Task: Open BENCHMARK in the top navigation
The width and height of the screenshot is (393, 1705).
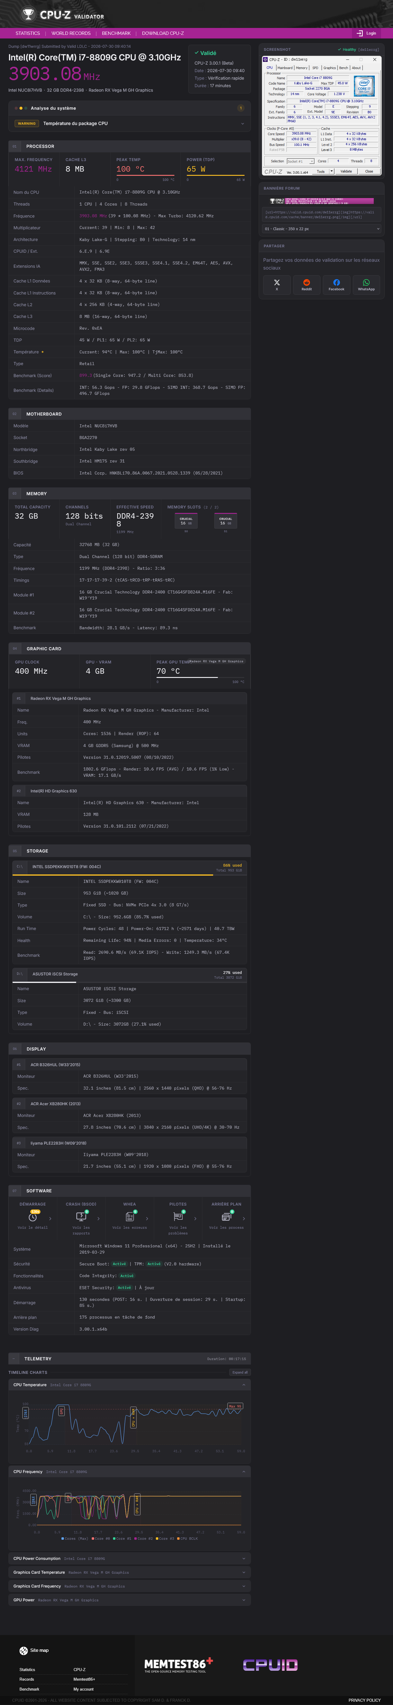Action: [116, 33]
